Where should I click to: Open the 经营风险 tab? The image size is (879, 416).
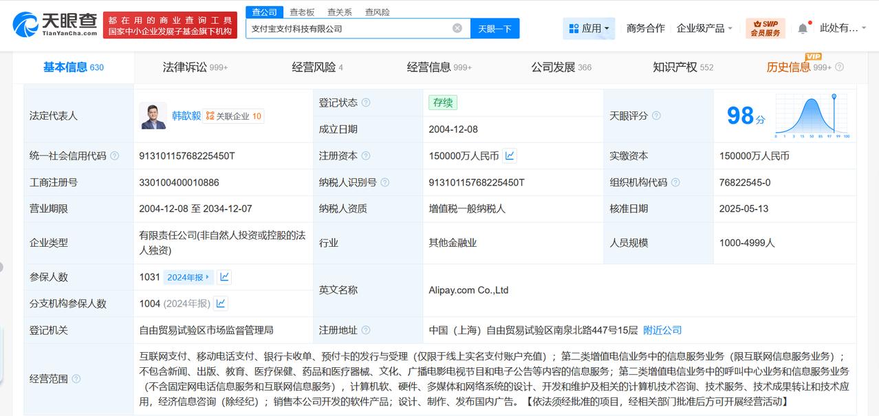318,67
